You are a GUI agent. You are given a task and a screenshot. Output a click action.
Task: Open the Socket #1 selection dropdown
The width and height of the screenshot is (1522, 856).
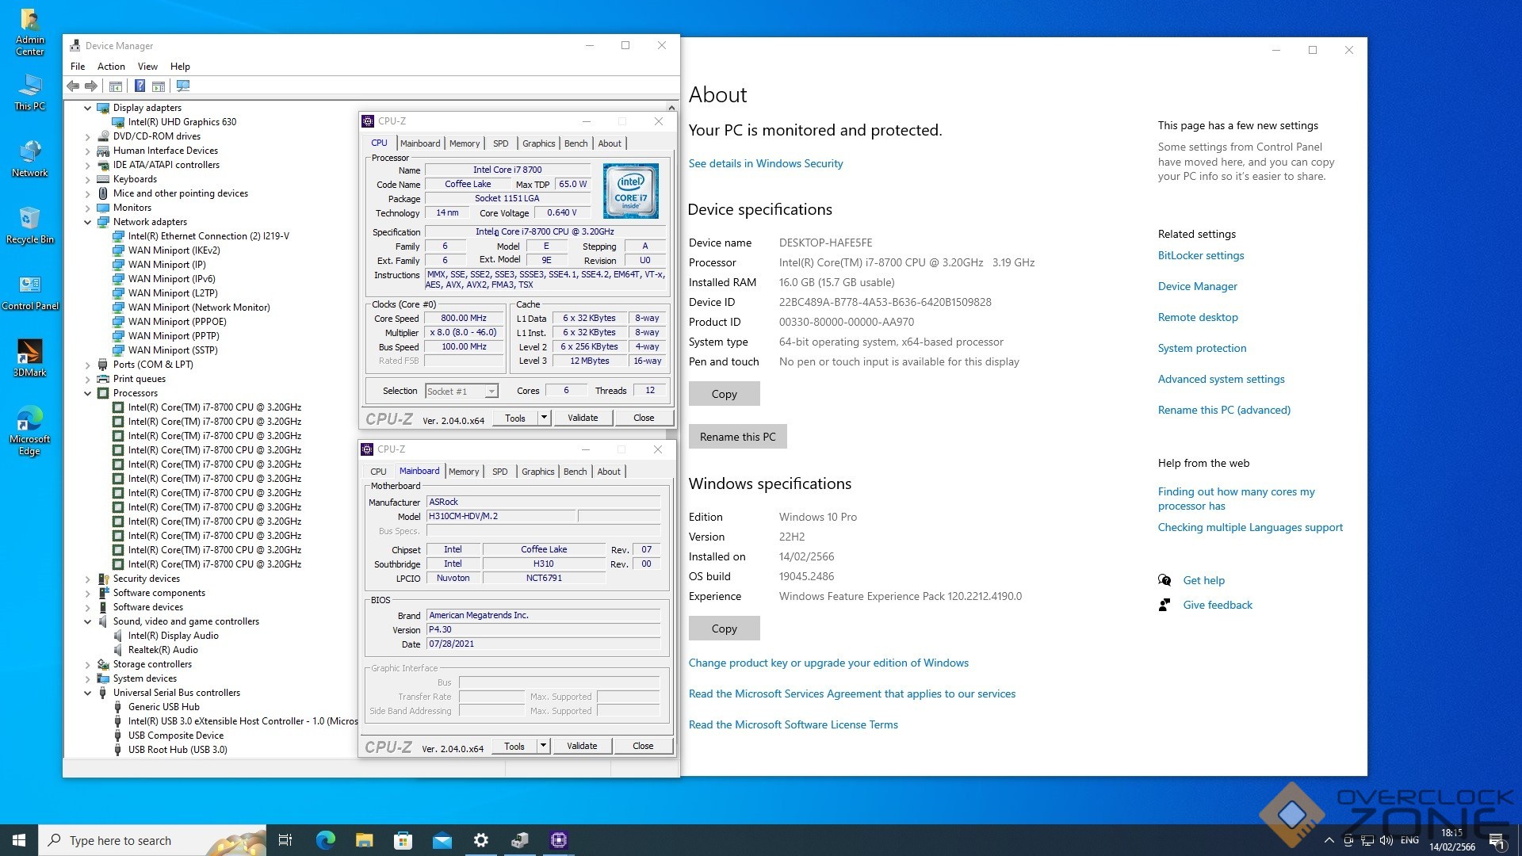(x=491, y=391)
